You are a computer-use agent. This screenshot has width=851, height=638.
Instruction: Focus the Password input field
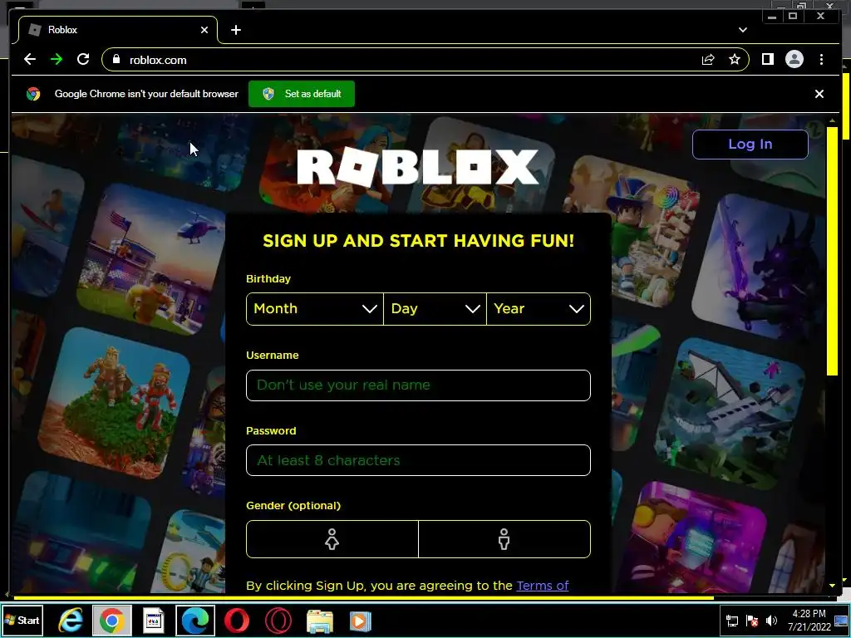coord(419,460)
